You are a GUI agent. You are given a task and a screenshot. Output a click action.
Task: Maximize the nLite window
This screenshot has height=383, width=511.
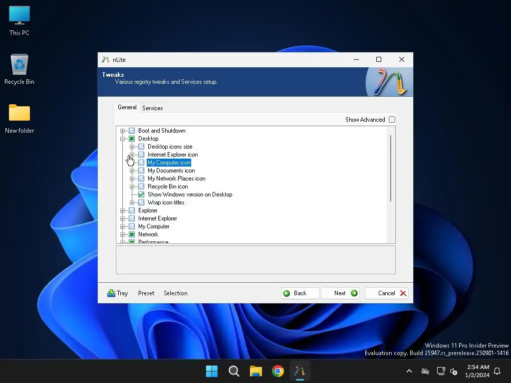coord(379,59)
